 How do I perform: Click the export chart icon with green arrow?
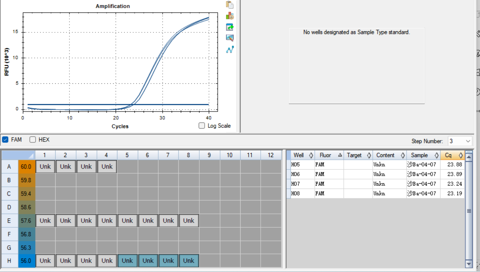point(230,27)
